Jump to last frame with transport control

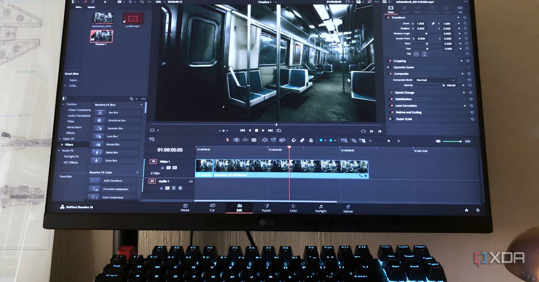270,130
